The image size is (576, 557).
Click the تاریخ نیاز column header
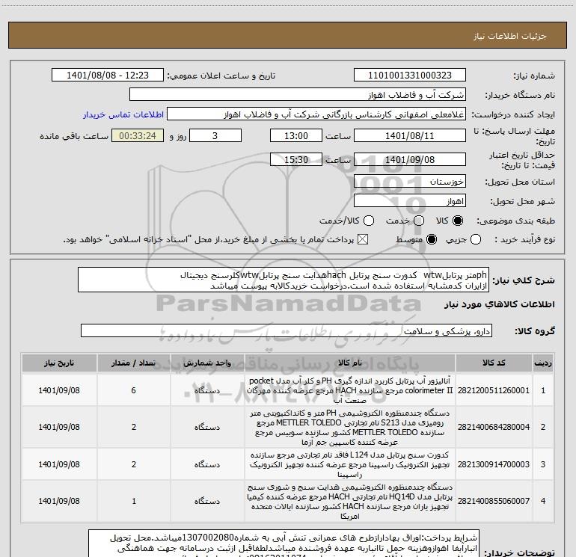coord(59,363)
